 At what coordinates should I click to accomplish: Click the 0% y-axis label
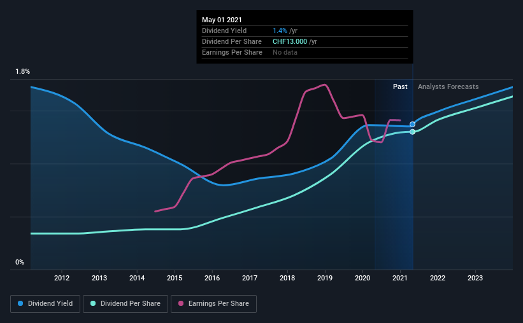20,262
